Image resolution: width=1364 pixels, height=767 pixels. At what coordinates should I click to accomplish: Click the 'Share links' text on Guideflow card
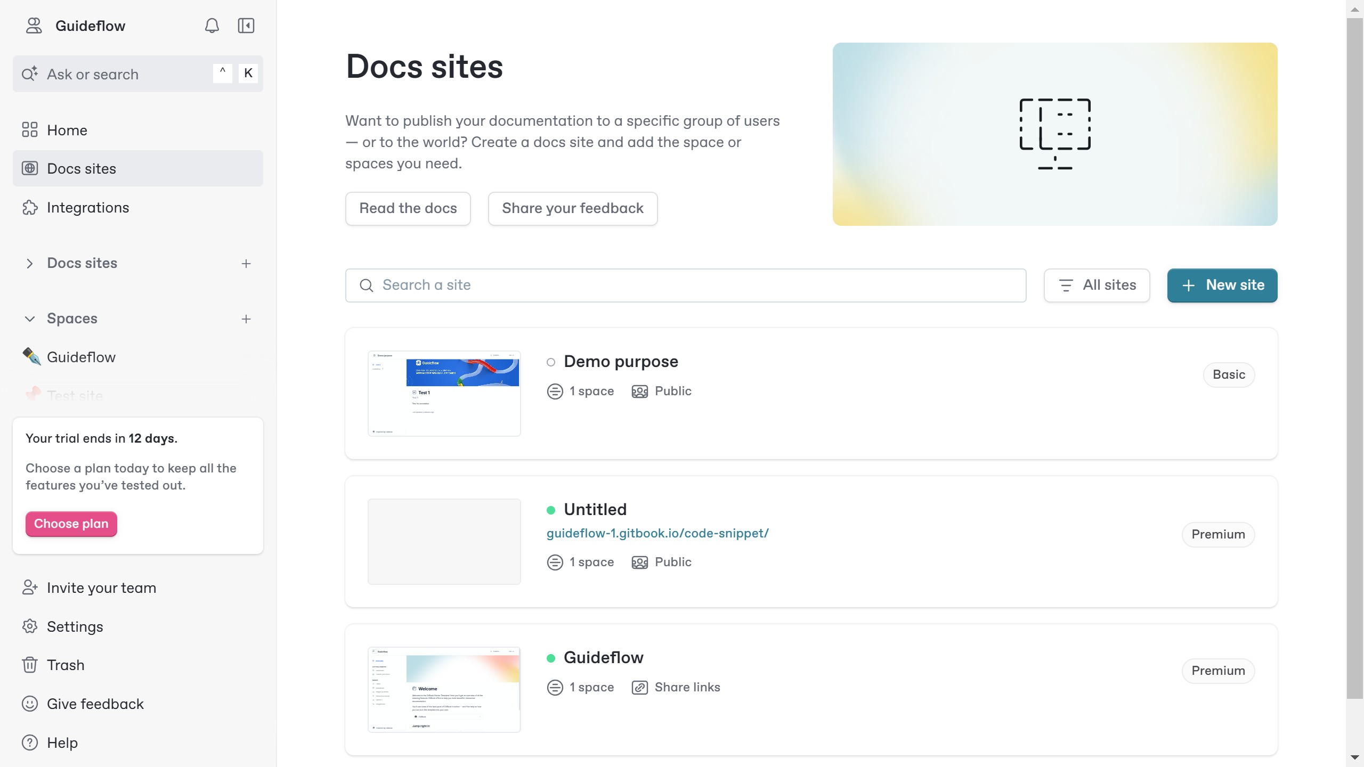pos(687,688)
